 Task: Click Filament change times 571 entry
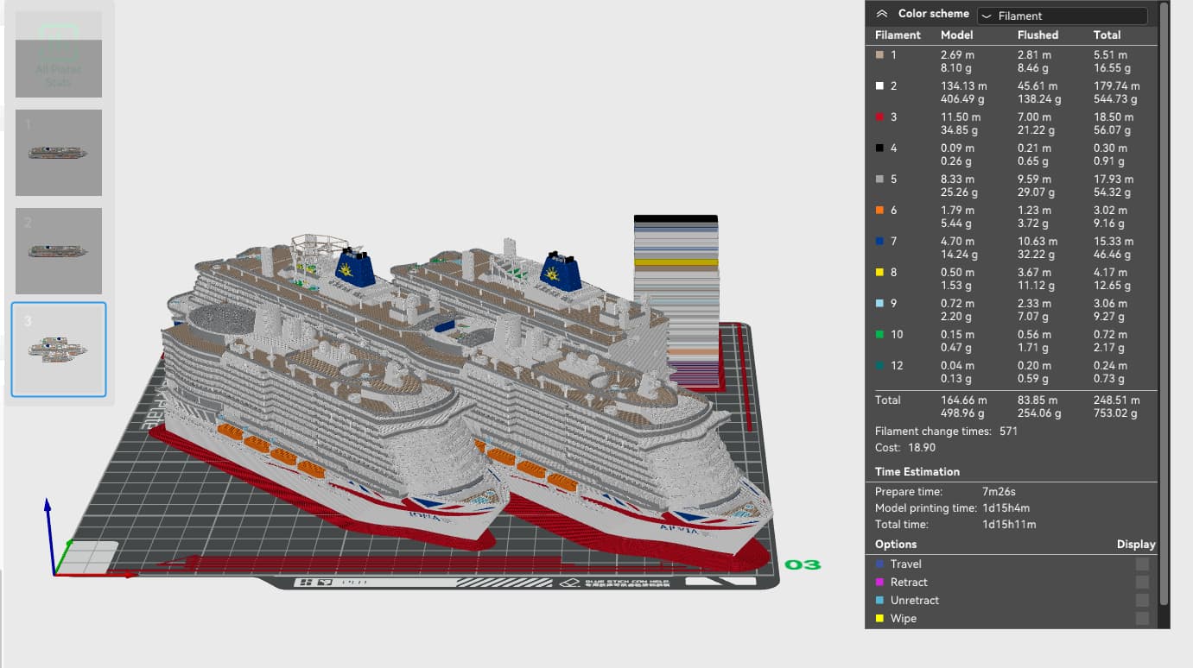[x=946, y=431]
